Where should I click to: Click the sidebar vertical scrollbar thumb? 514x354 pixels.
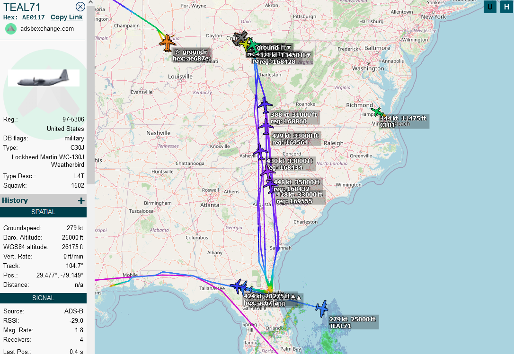click(x=91, y=95)
